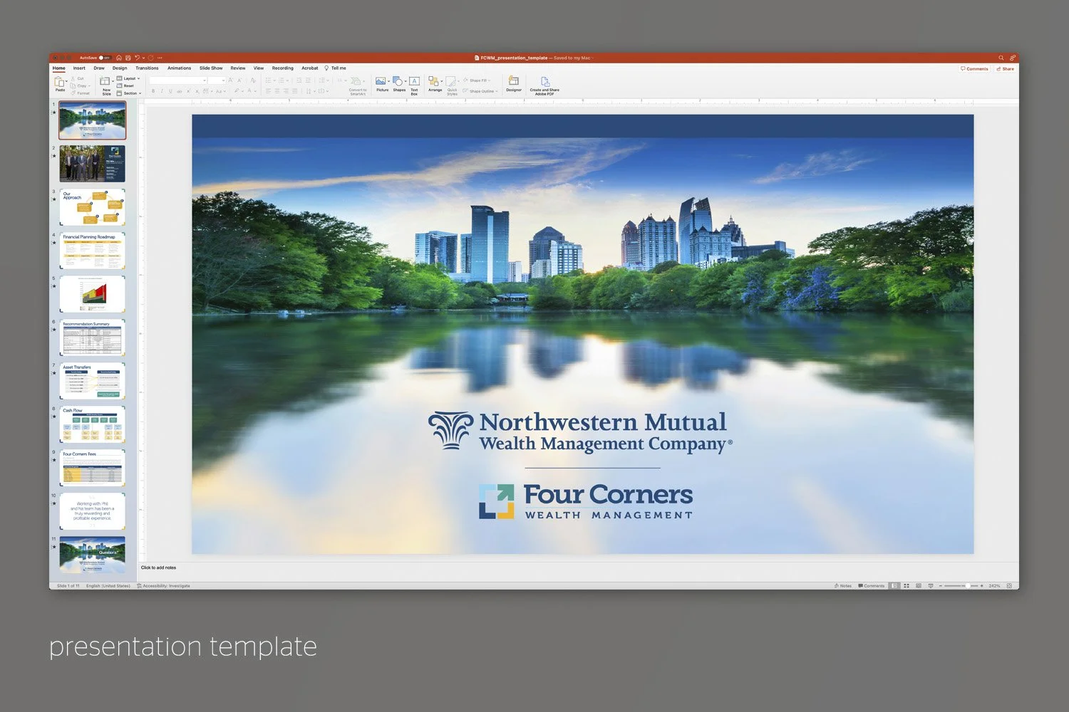Select the 'Four Corners Fees' slide thumbnail
1069x712 pixels.
coord(92,467)
